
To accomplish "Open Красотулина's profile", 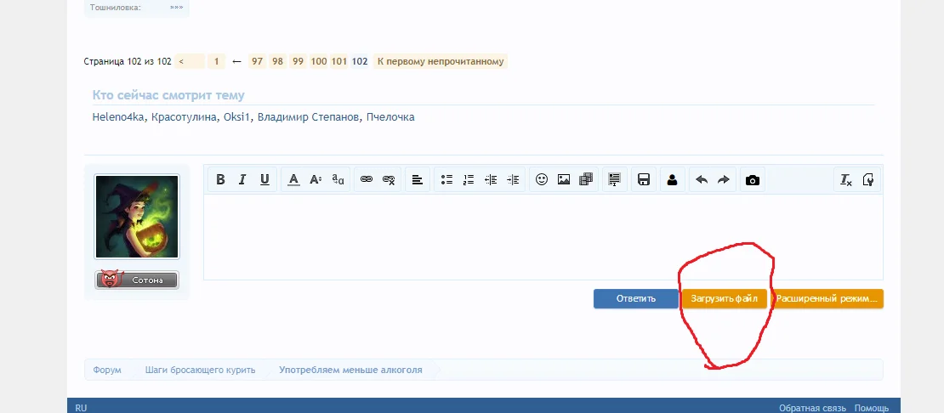I will point(184,117).
